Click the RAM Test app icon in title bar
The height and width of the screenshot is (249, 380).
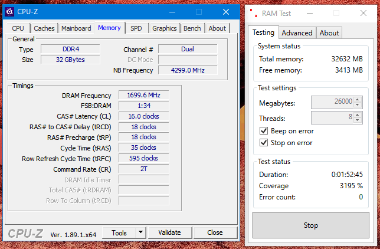point(254,13)
